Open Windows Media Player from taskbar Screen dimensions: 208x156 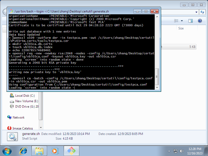click(55, 151)
